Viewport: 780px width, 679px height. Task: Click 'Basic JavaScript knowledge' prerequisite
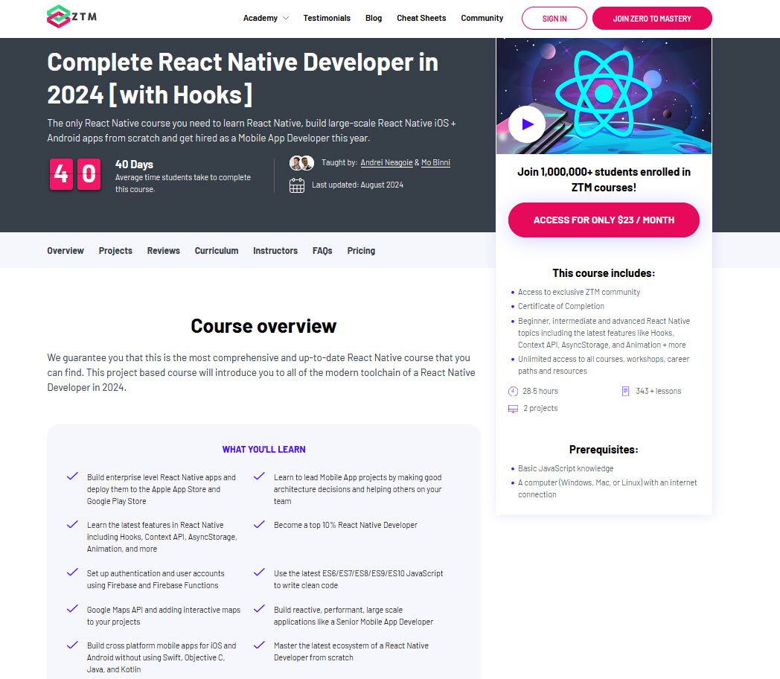point(566,468)
